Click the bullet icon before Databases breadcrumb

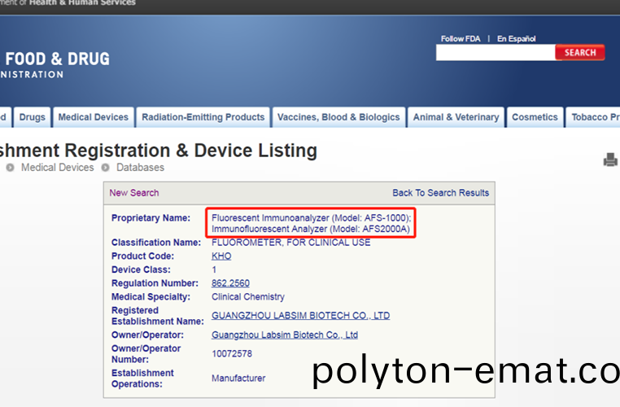click(x=105, y=168)
